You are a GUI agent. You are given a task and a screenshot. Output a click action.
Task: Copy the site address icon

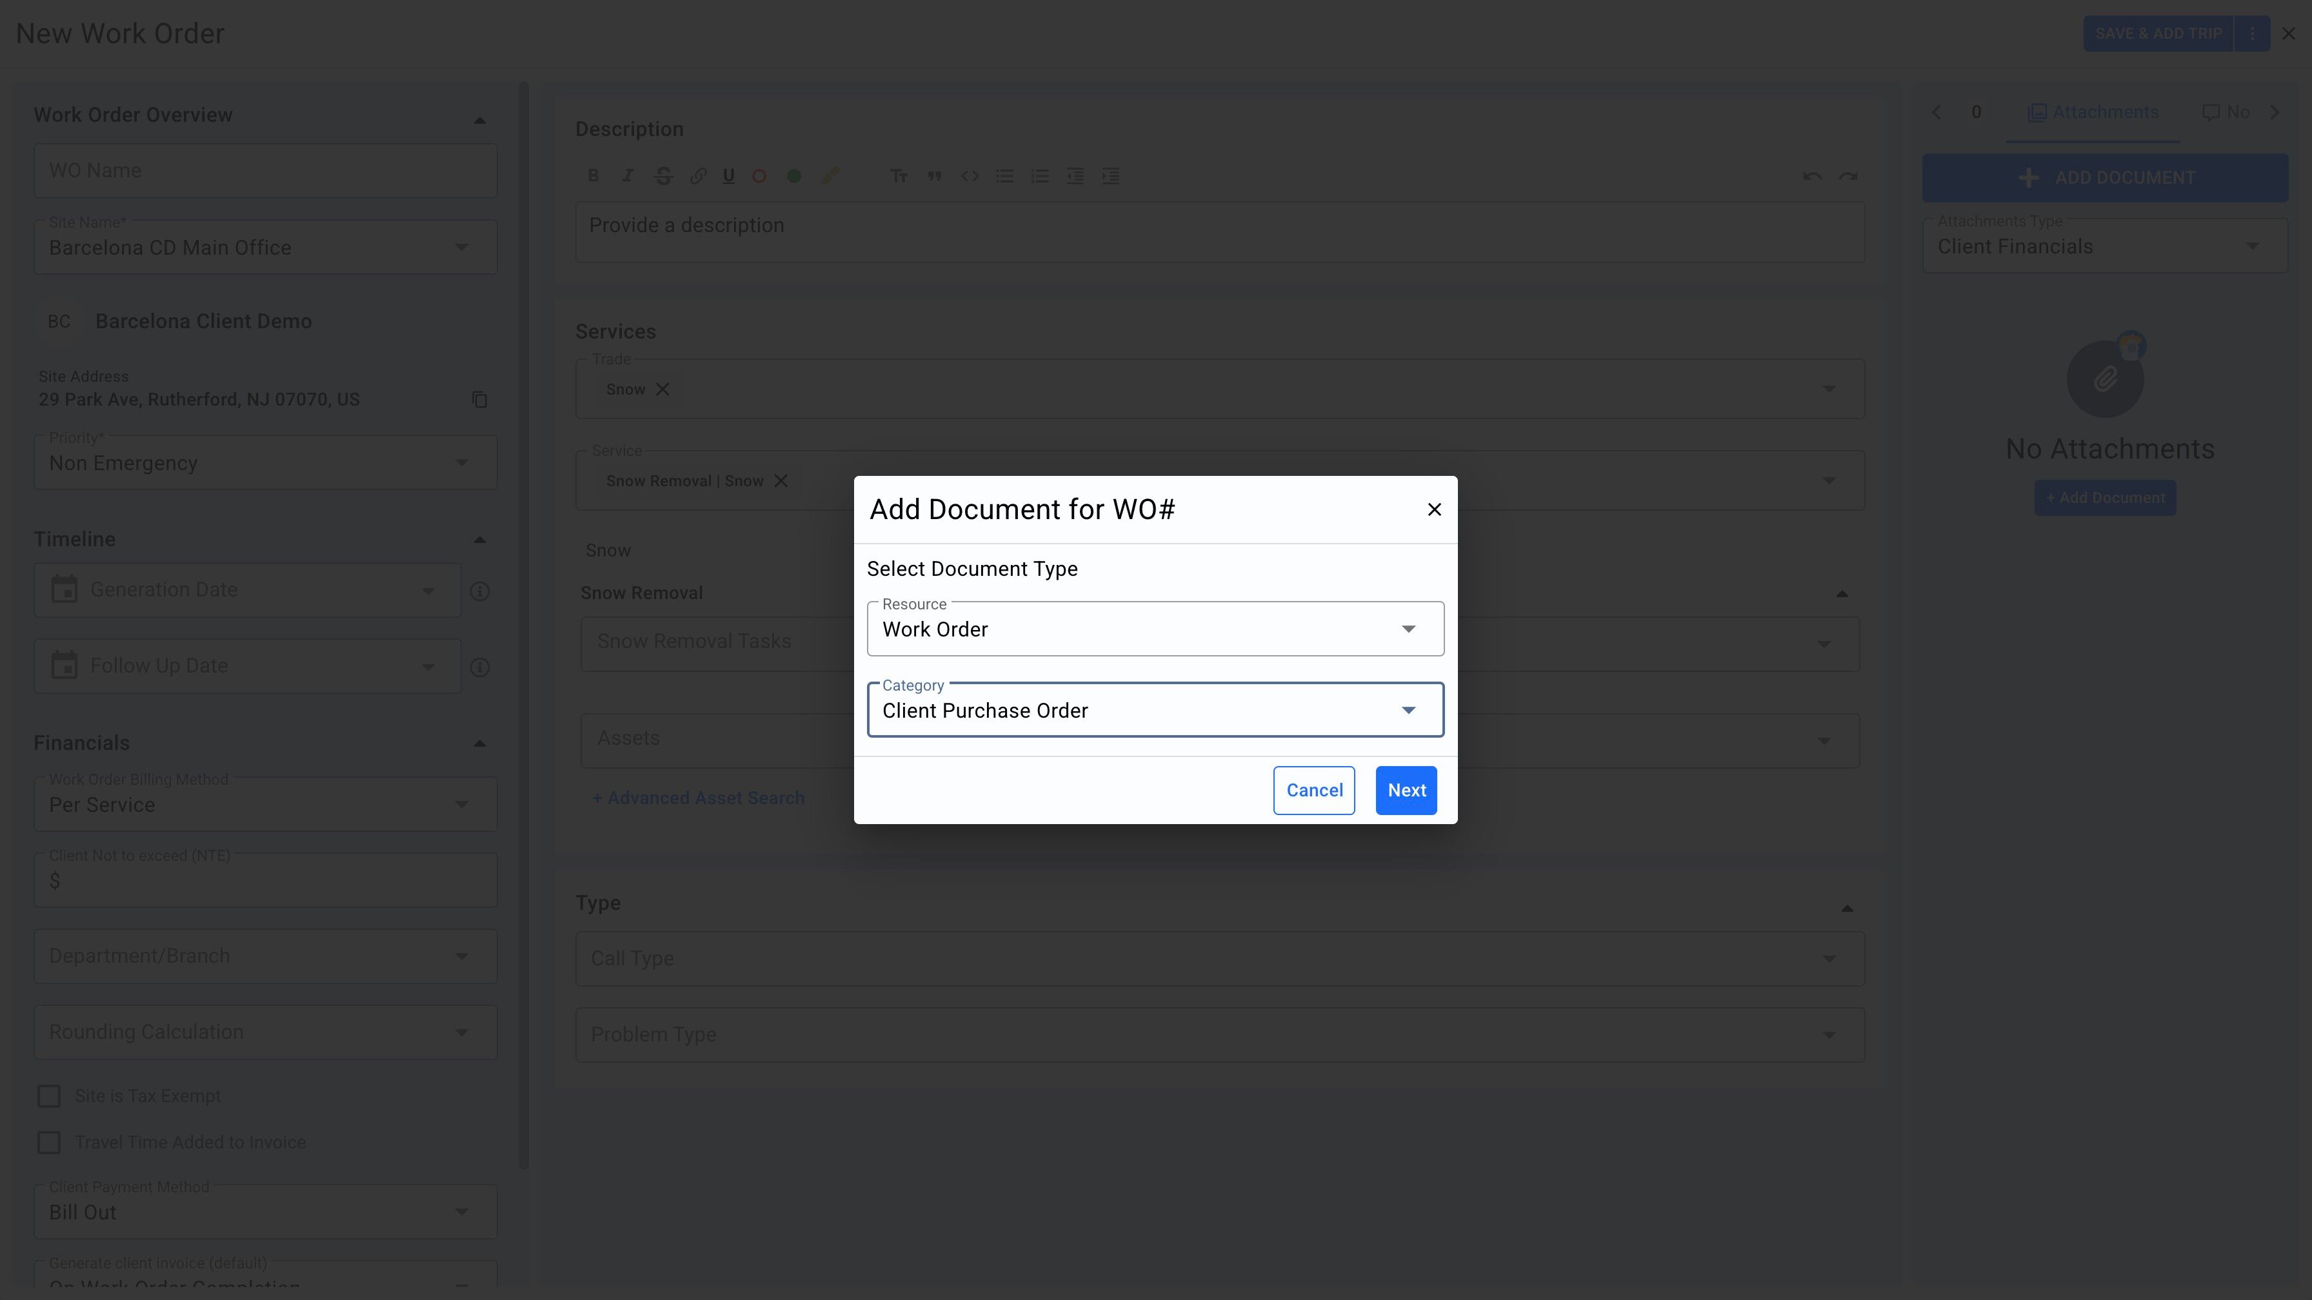pos(479,399)
